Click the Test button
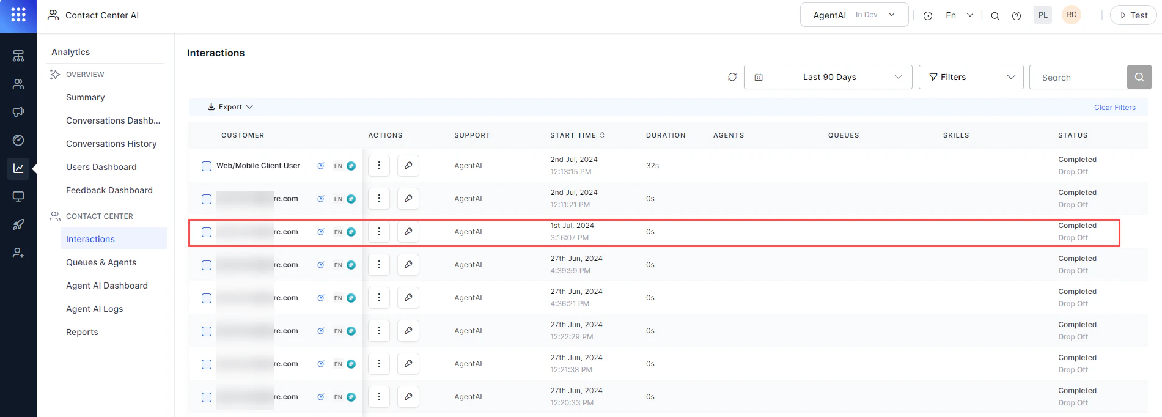The image size is (1162, 417). [1133, 15]
